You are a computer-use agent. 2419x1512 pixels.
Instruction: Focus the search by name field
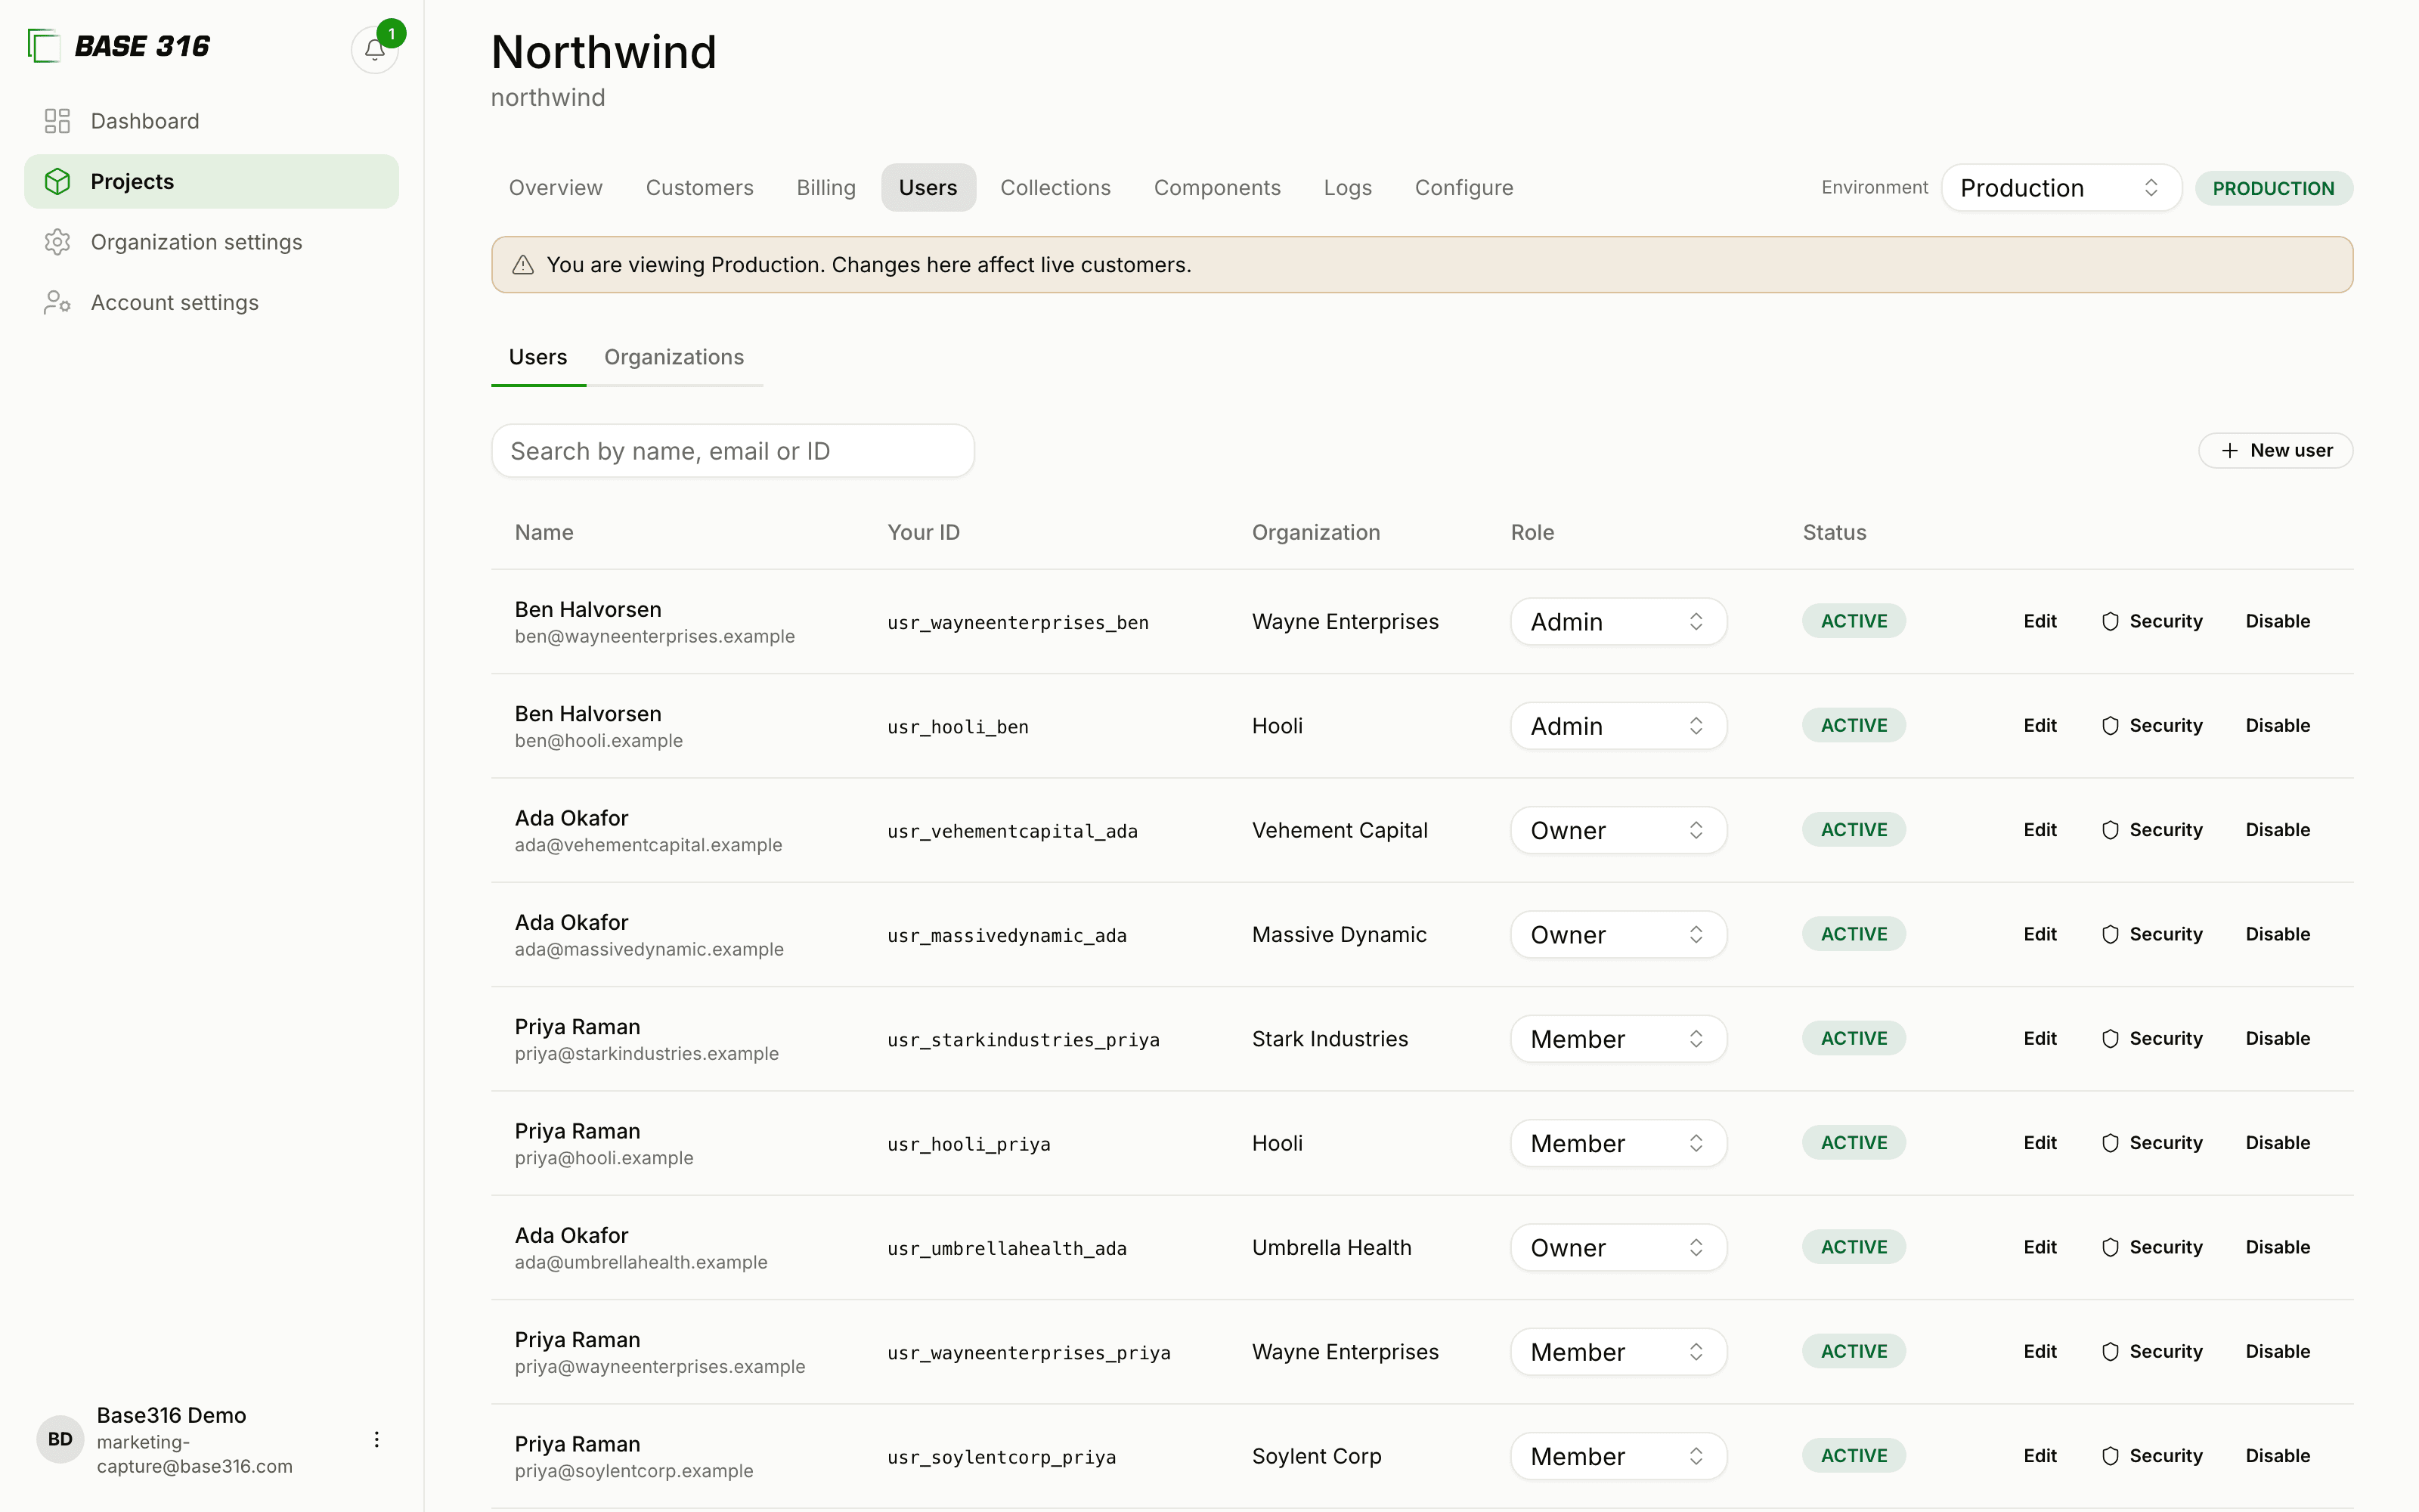point(733,451)
